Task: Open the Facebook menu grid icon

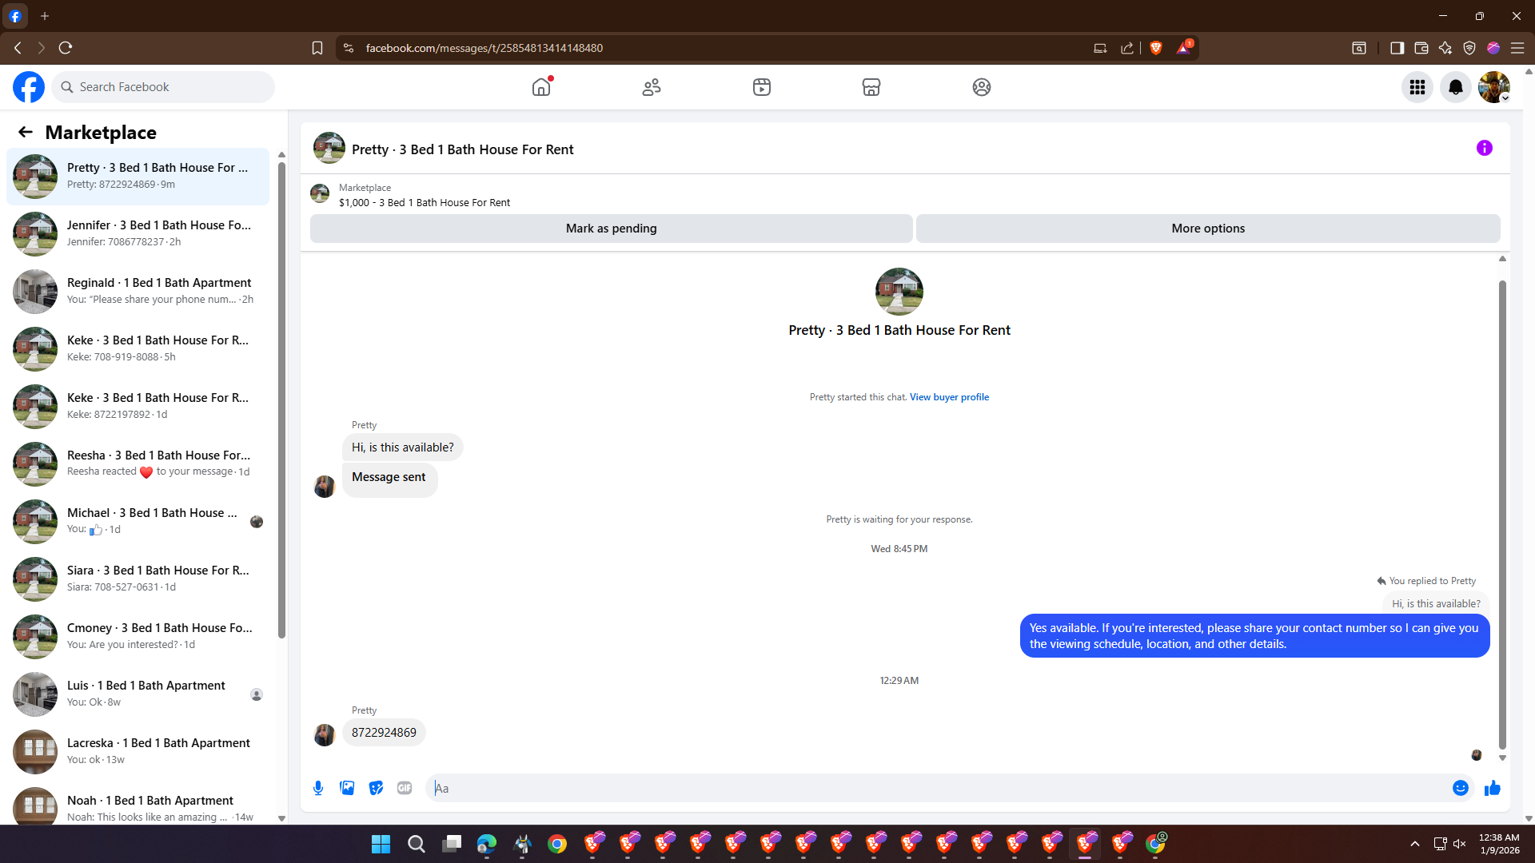Action: pos(1417,87)
